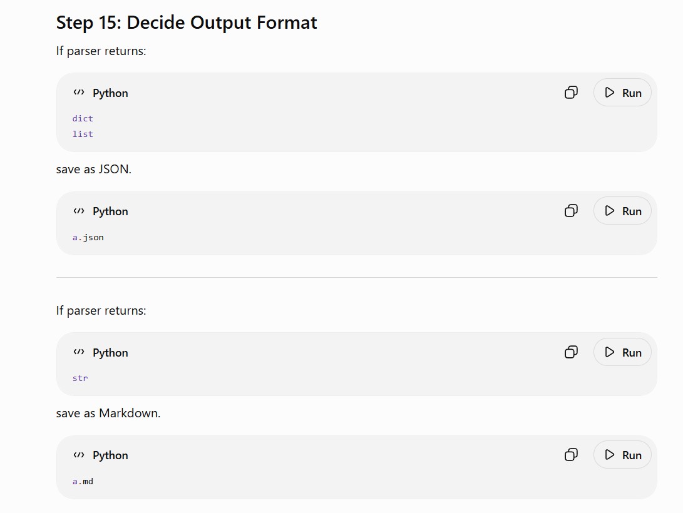Screen dimensions: 683x513
Task: Click code icon in a.json block
Action: click(x=79, y=211)
